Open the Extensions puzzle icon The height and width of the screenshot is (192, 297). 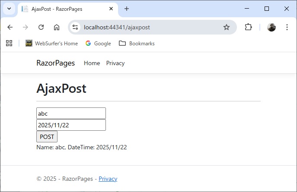248,27
